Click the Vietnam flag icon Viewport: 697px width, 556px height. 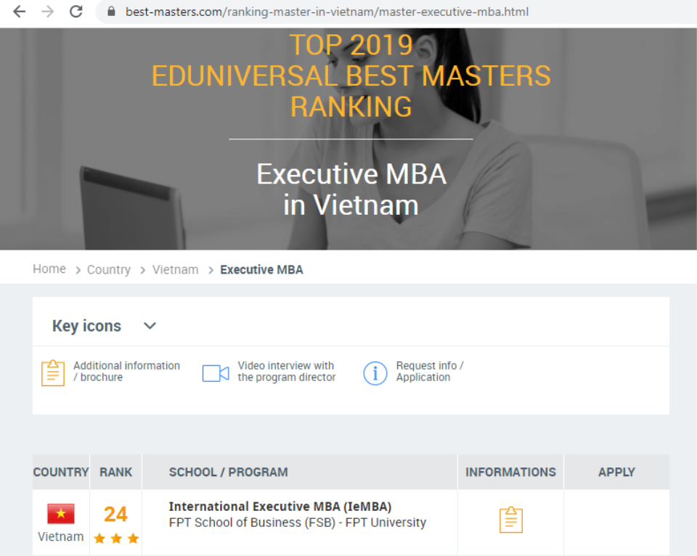coord(61,514)
